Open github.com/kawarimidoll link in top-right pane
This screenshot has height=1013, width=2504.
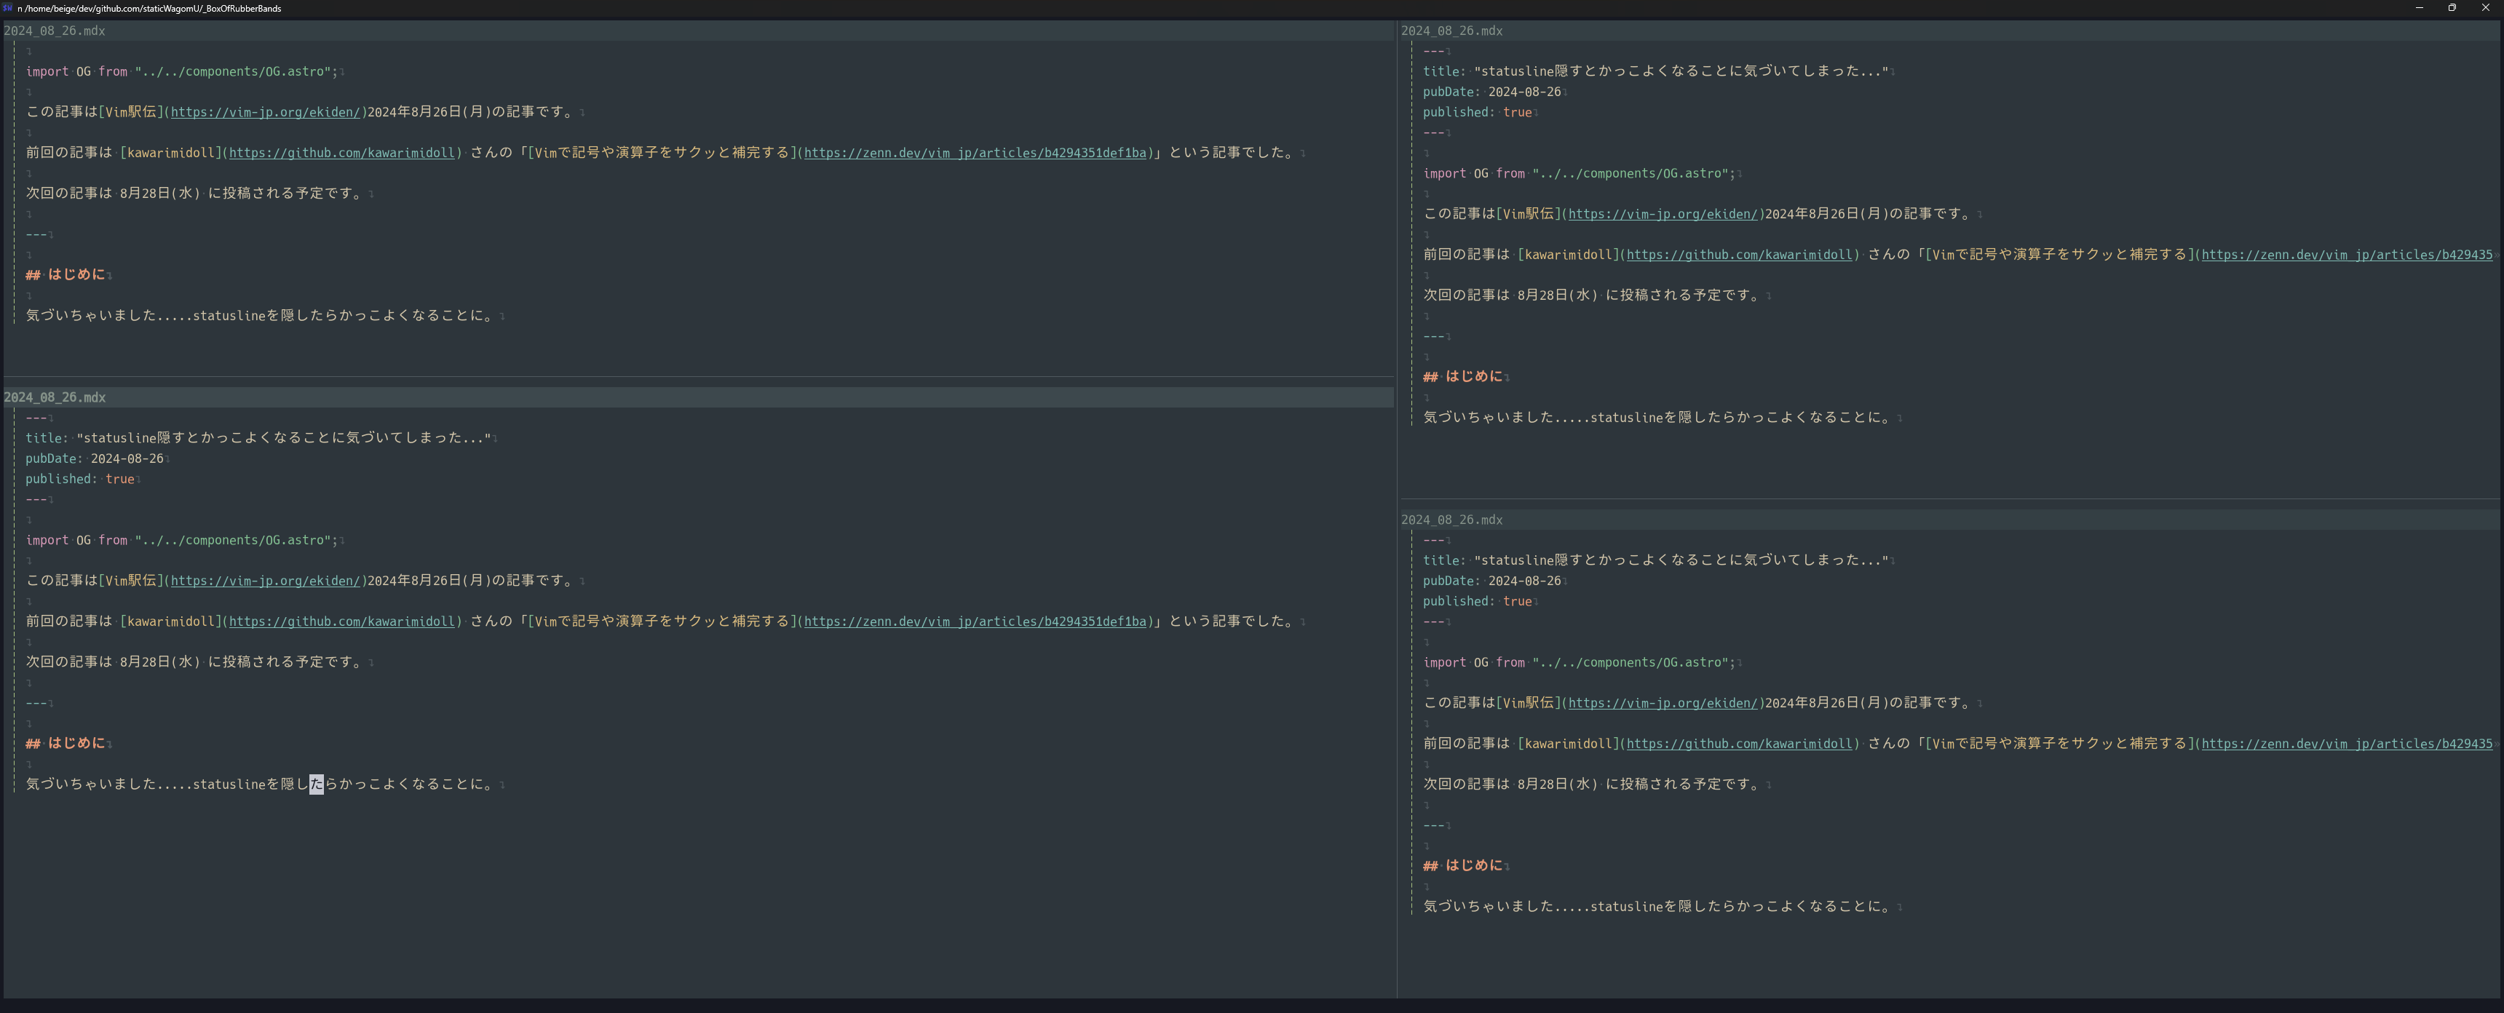[1739, 255]
